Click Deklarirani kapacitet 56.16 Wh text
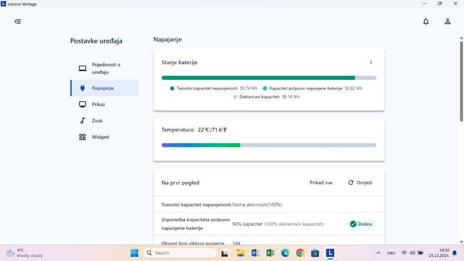 pyautogui.click(x=269, y=97)
